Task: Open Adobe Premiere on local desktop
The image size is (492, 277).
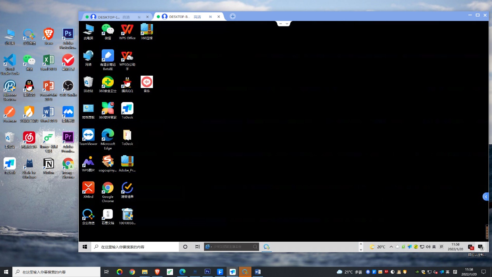Action: 68,142
